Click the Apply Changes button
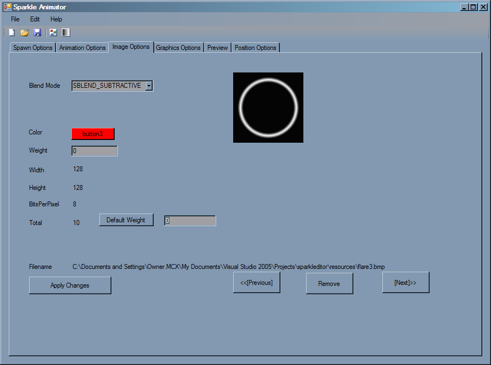Screen dimensions: 491x365 point(70,285)
